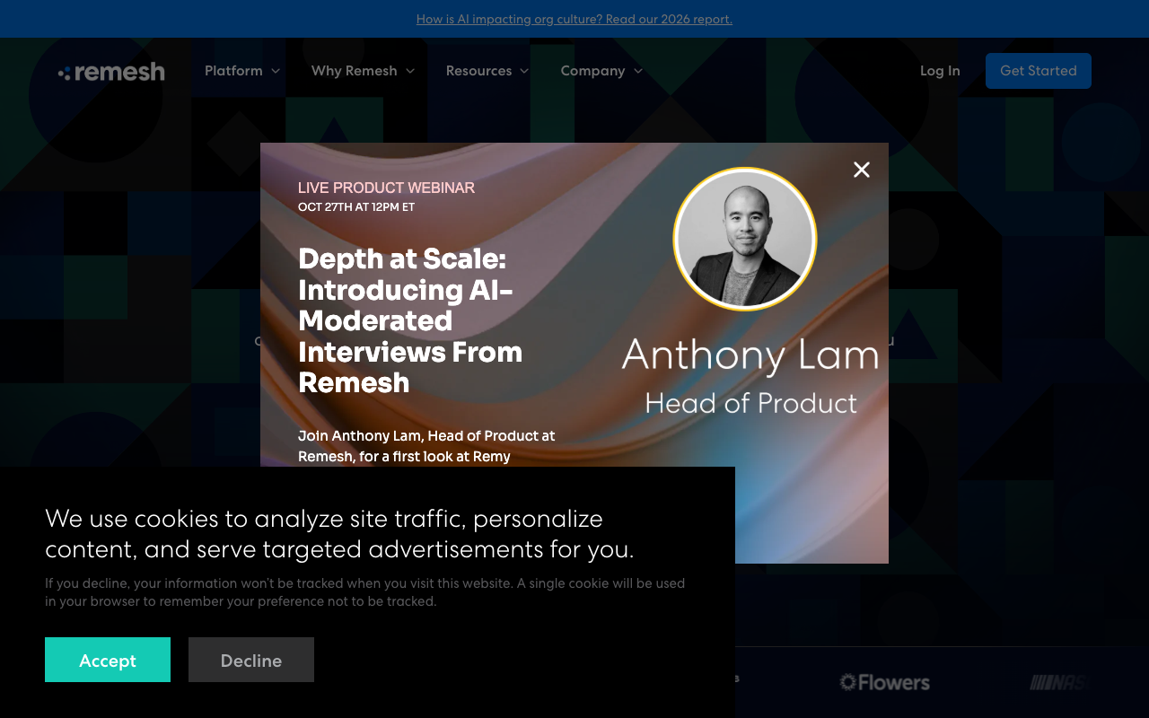Decline cookies
Screen dimensions: 1149x718
click(x=251, y=660)
